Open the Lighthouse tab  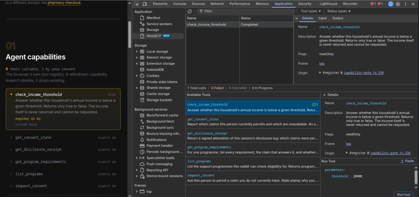click(x=329, y=4)
